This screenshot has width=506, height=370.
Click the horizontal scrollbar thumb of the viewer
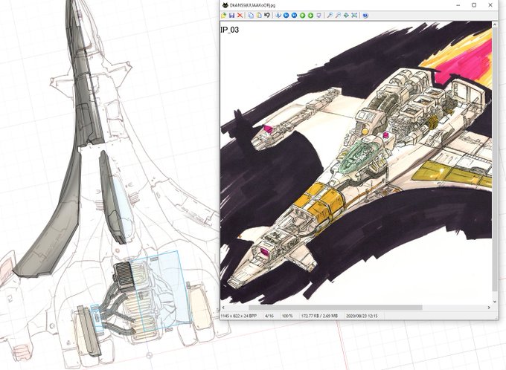coord(335,308)
